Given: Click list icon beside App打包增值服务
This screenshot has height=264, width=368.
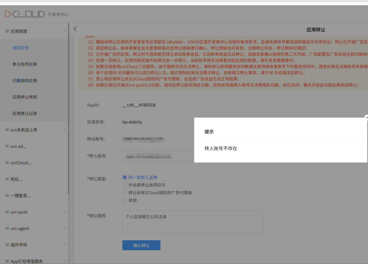Looking at the screenshot, I should coord(7,261).
